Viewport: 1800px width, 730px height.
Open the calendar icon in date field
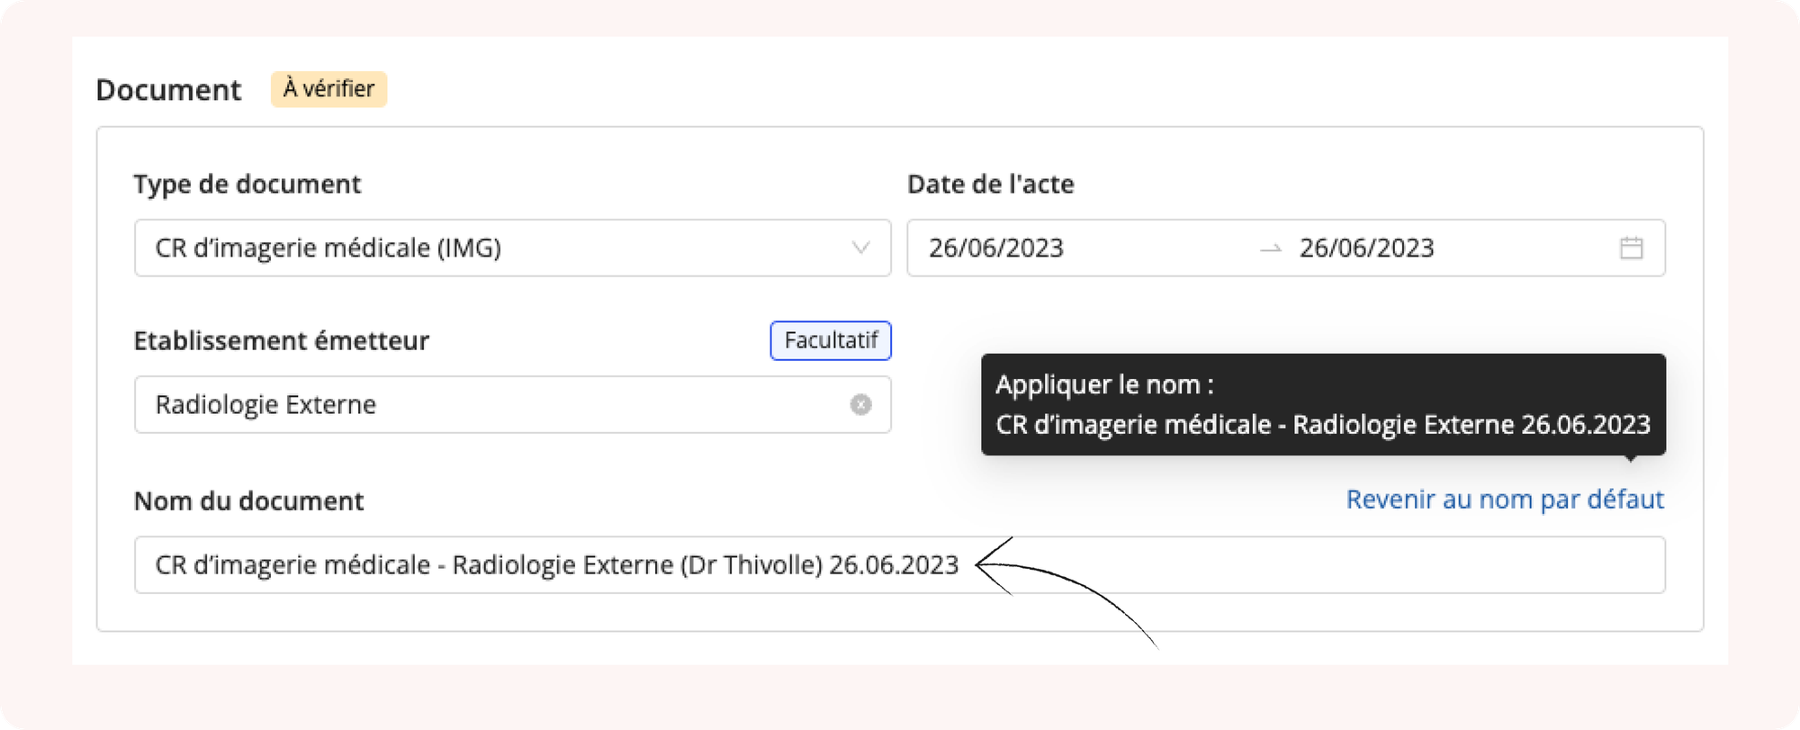[x=1631, y=248]
